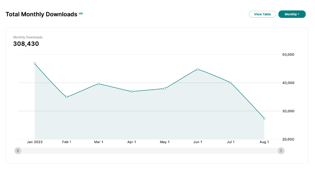This screenshot has height=172, width=315.
Task: Click the Total Monthly Downloads heading
Action: [41, 15]
